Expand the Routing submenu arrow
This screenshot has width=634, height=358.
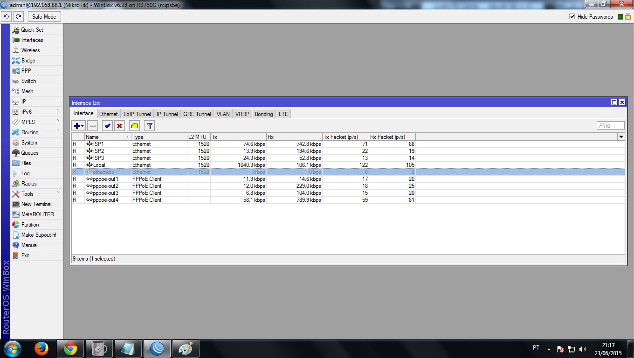[58, 132]
